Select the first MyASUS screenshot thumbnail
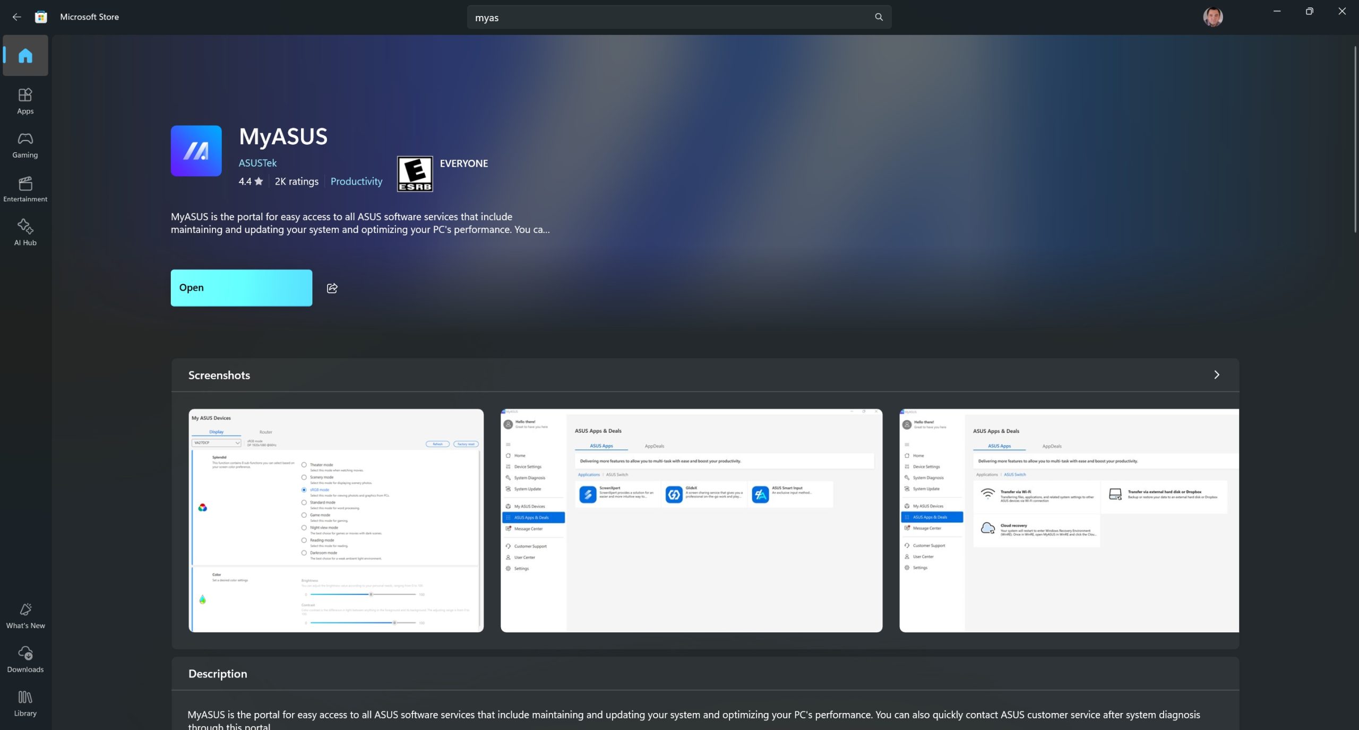1359x730 pixels. pyautogui.click(x=336, y=519)
